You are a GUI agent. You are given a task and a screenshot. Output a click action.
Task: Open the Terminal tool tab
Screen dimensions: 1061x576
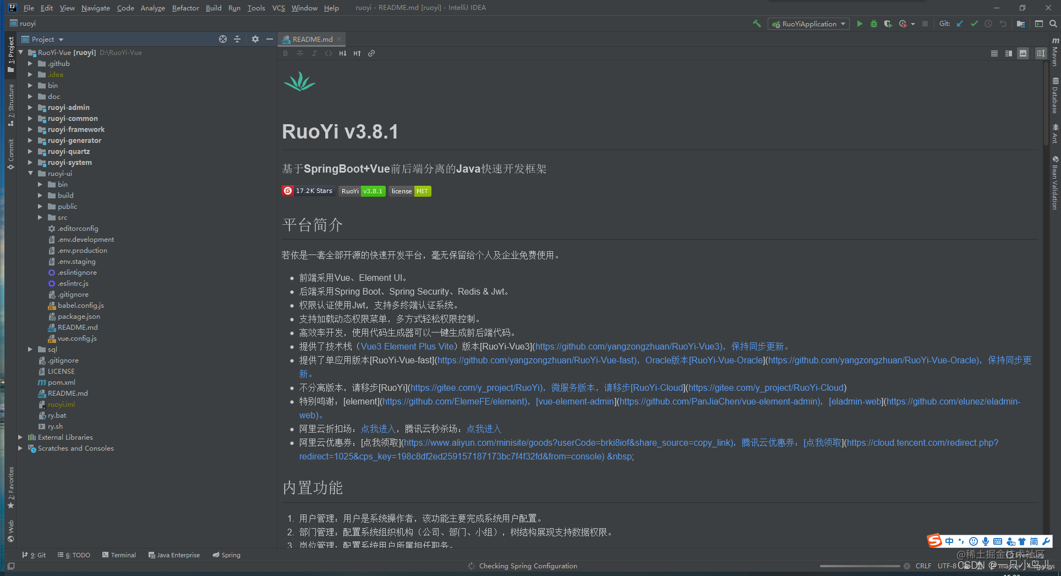tap(119, 555)
